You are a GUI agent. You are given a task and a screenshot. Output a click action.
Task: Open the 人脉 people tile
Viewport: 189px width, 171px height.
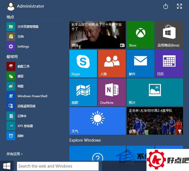point(112,64)
